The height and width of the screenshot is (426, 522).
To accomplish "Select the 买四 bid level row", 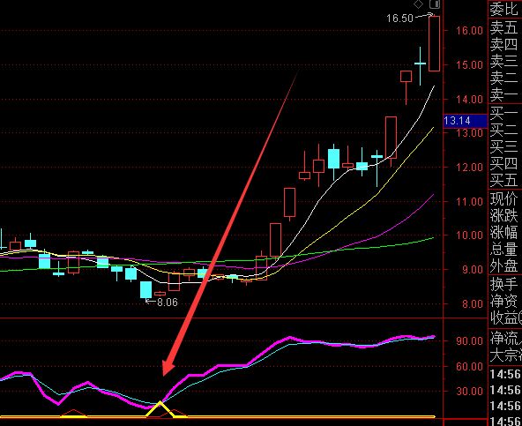I will pos(505,164).
